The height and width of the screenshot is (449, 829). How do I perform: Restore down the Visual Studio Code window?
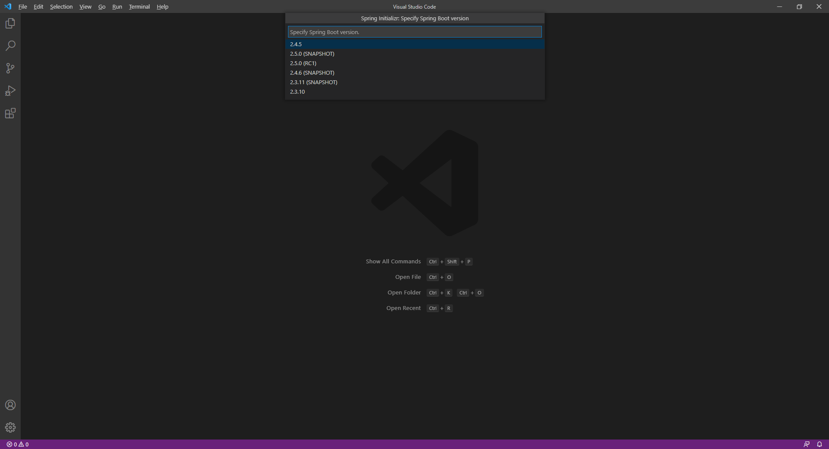pos(799,6)
